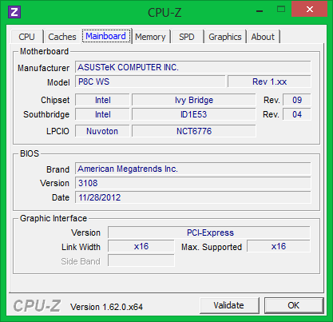Screen dimensions: 333x322
Task: Click the CPU-Z app icon in title bar
Action: [x=14, y=12]
